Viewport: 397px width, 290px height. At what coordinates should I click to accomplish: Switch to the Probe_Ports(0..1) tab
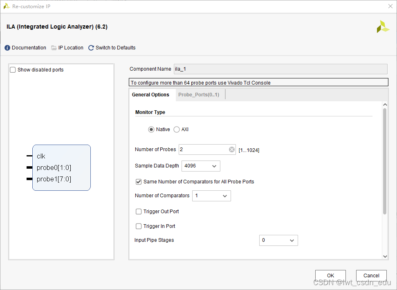(199, 95)
